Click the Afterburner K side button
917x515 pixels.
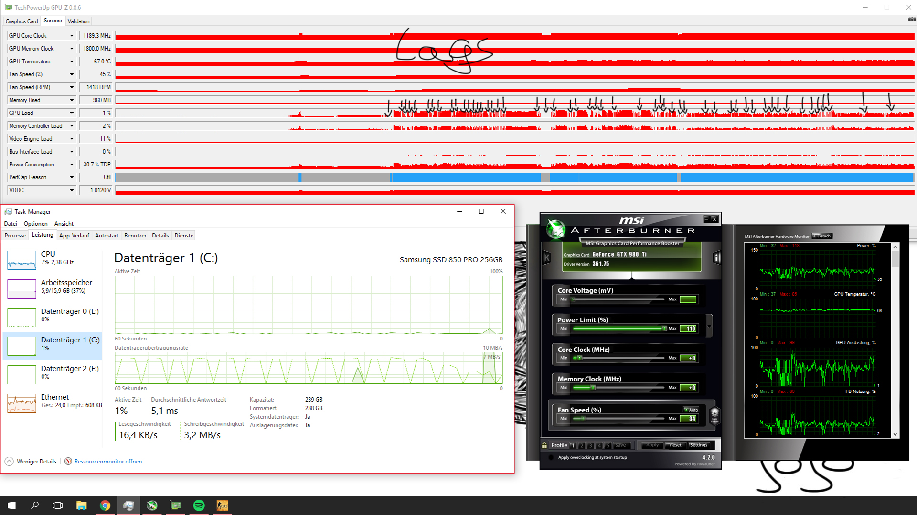tap(547, 258)
